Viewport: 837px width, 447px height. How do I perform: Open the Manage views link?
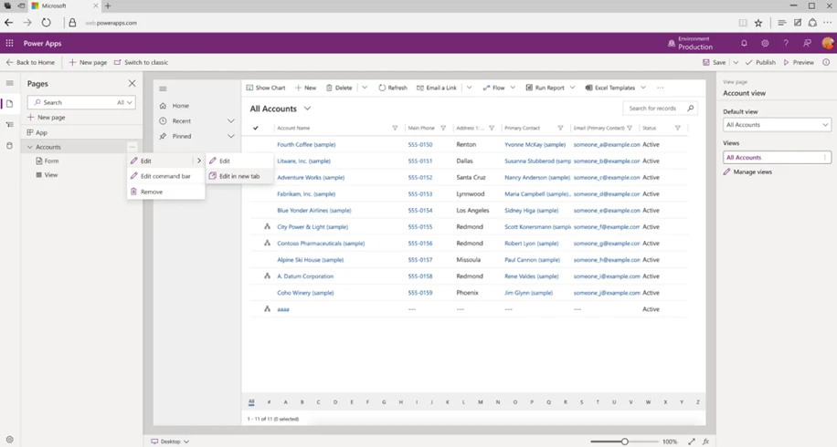(x=753, y=172)
